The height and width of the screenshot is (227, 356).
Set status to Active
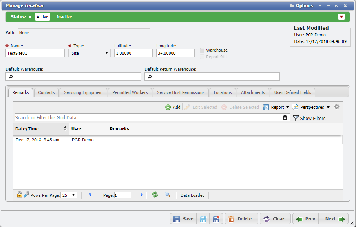point(42,17)
